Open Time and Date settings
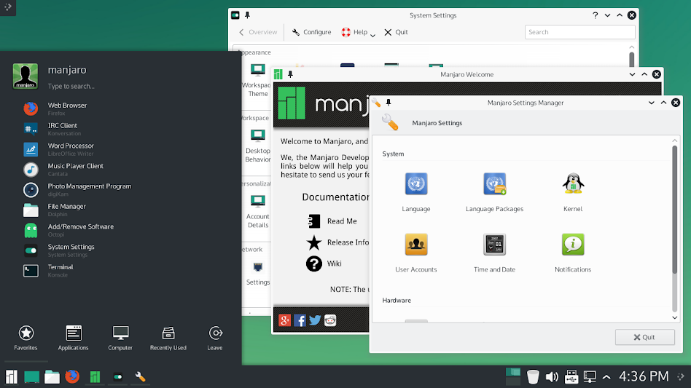This screenshot has width=691, height=388. 494,245
